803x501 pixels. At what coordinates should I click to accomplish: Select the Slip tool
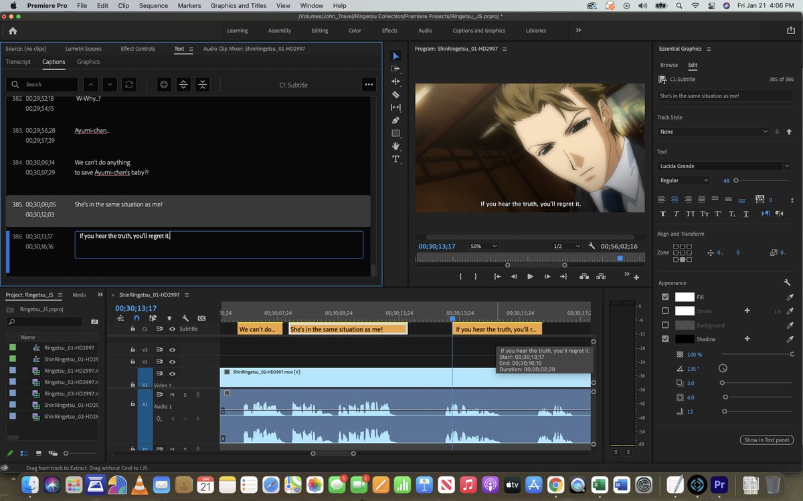tap(395, 108)
